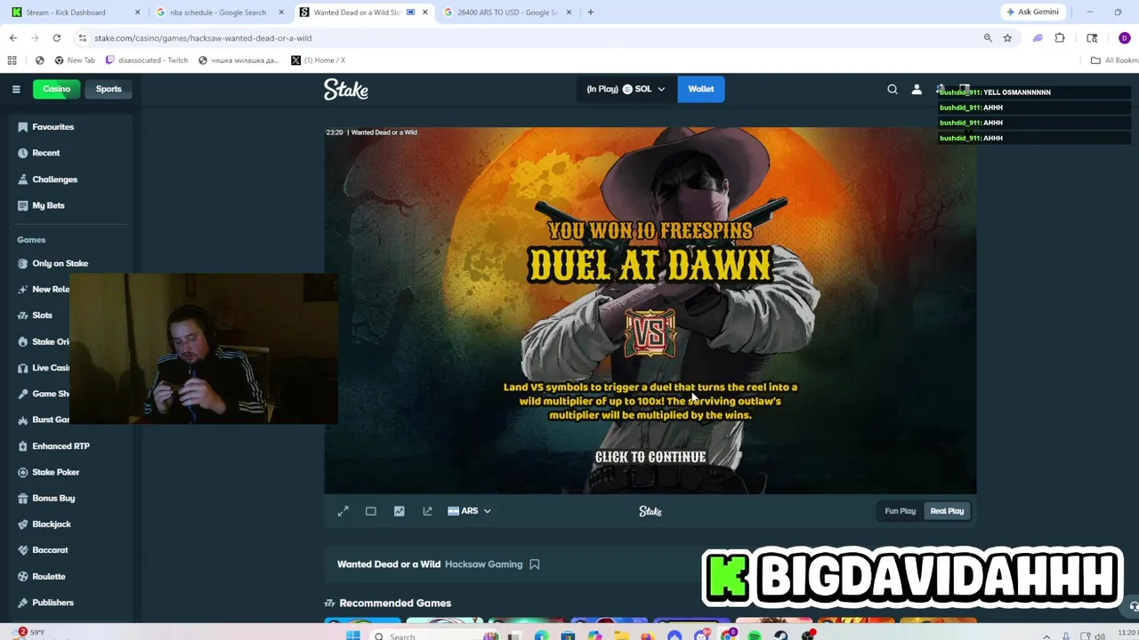Reload the browser page
The width and height of the screenshot is (1139, 640).
point(57,38)
